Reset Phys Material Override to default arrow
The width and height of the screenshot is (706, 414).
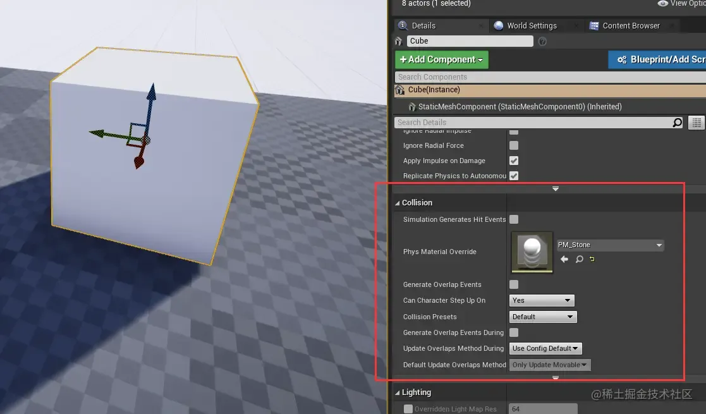pos(592,259)
